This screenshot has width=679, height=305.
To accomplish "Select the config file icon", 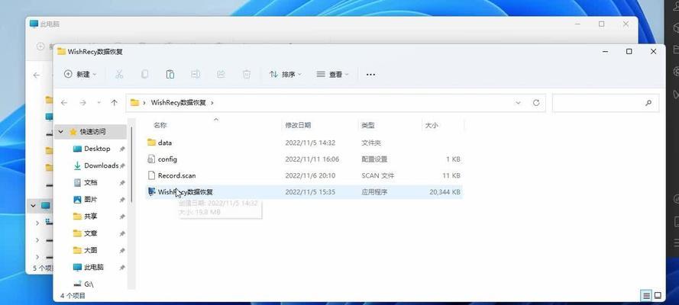I will click(151, 159).
